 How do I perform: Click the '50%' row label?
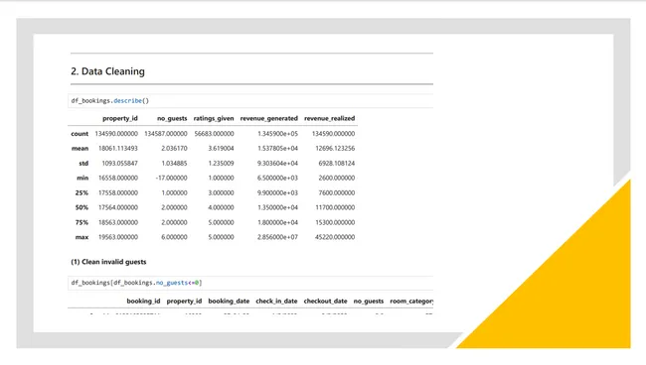click(81, 207)
